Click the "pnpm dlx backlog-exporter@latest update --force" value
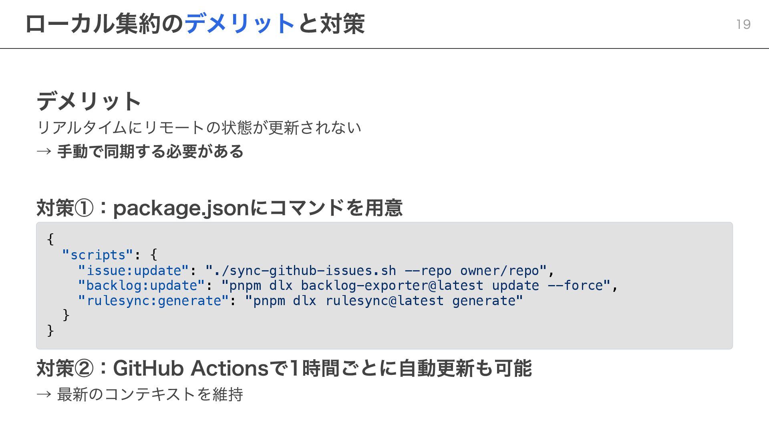Image resolution: width=769 pixels, height=433 pixels. click(x=416, y=285)
